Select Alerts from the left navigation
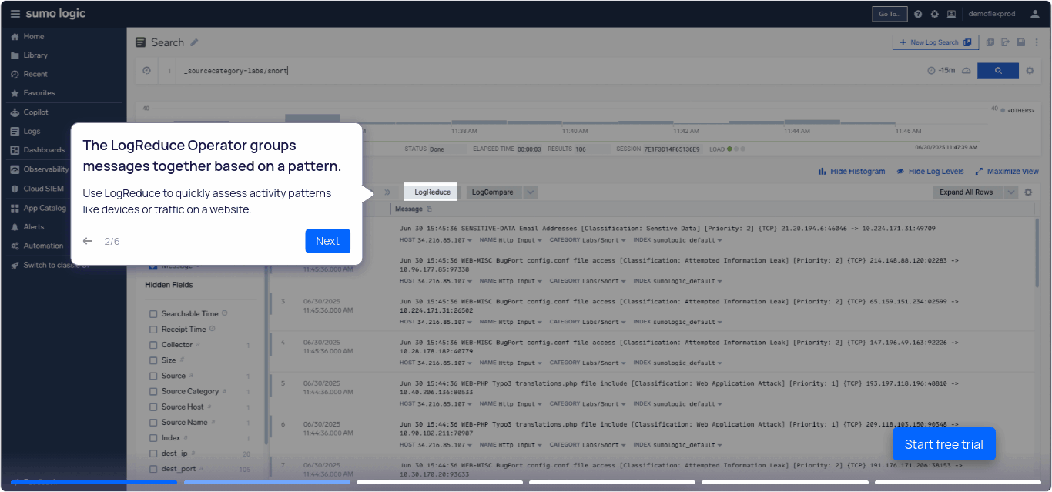The width and height of the screenshot is (1052, 492). pyautogui.click(x=34, y=227)
